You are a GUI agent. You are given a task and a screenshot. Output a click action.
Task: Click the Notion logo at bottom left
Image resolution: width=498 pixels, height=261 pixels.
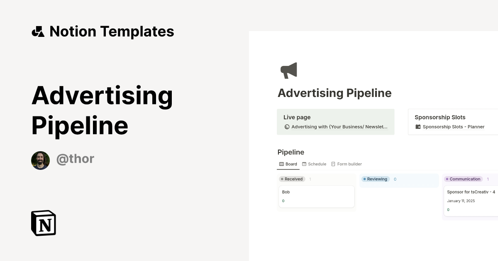43,223
